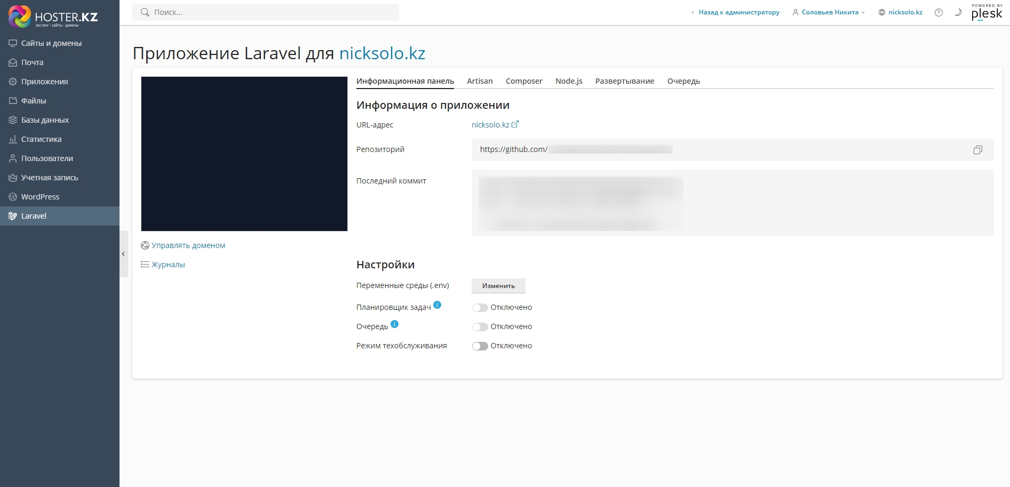The height and width of the screenshot is (487, 1010).
Task: Open WordPress sidebar item
Action: [60, 197]
